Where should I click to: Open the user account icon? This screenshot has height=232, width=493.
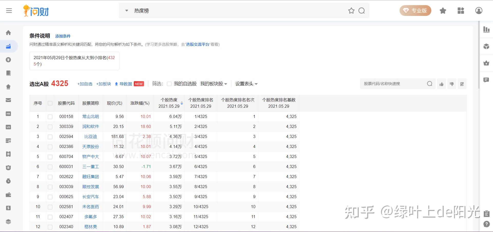coord(479,11)
